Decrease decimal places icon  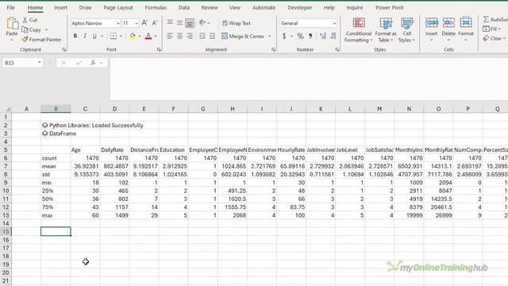point(333,36)
